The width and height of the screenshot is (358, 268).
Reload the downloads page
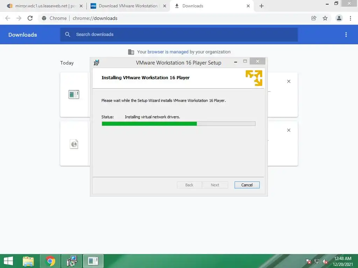(30, 18)
